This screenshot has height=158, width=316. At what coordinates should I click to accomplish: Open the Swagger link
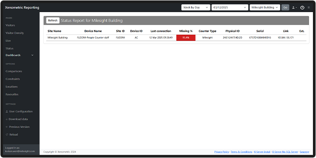click(x=304, y=152)
